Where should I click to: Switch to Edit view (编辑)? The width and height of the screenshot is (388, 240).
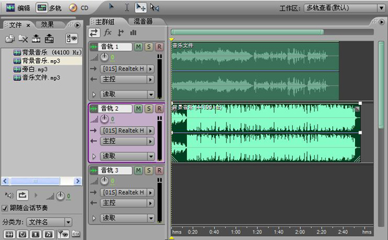(x=18, y=8)
